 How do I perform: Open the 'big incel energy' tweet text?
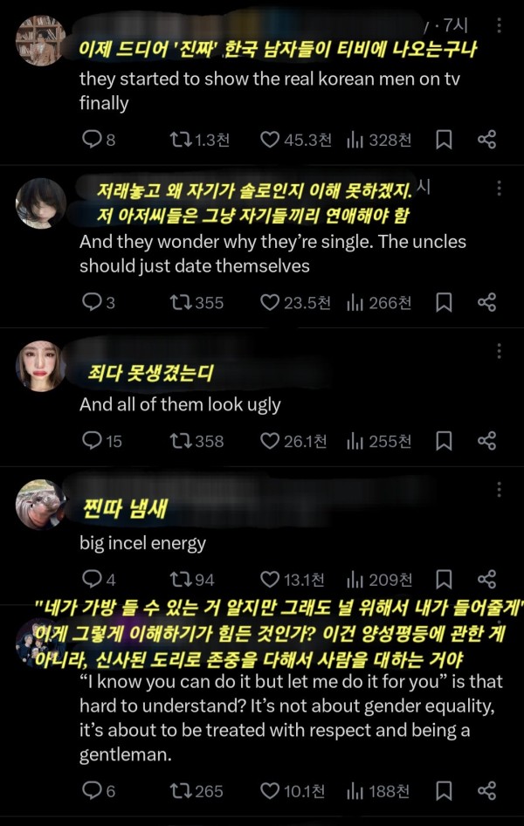142,543
